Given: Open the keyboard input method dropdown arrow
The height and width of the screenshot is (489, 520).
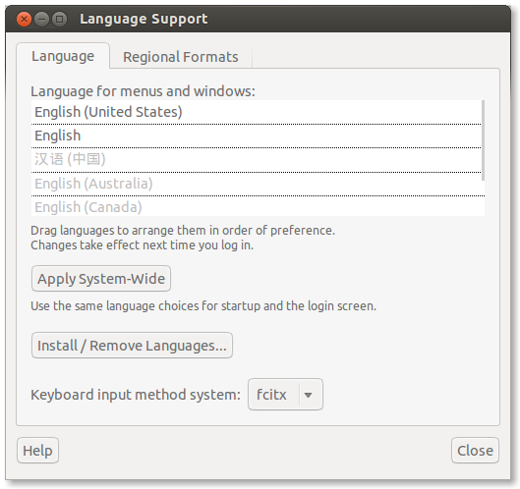Looking at the screenshot, I should tap(308, 395).
